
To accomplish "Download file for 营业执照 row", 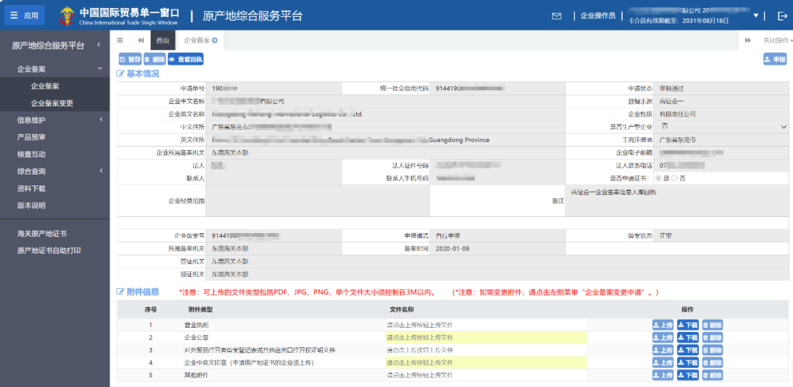I will pyautogui.click(x=688, y=325).
